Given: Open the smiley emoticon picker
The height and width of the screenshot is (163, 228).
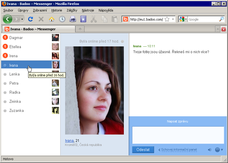Looking at the screenshot, I should [219, 150].
